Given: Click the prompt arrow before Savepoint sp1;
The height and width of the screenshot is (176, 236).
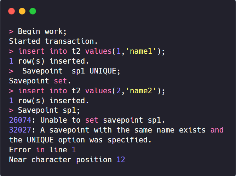Looking at the screenshot, I should 11,111.
